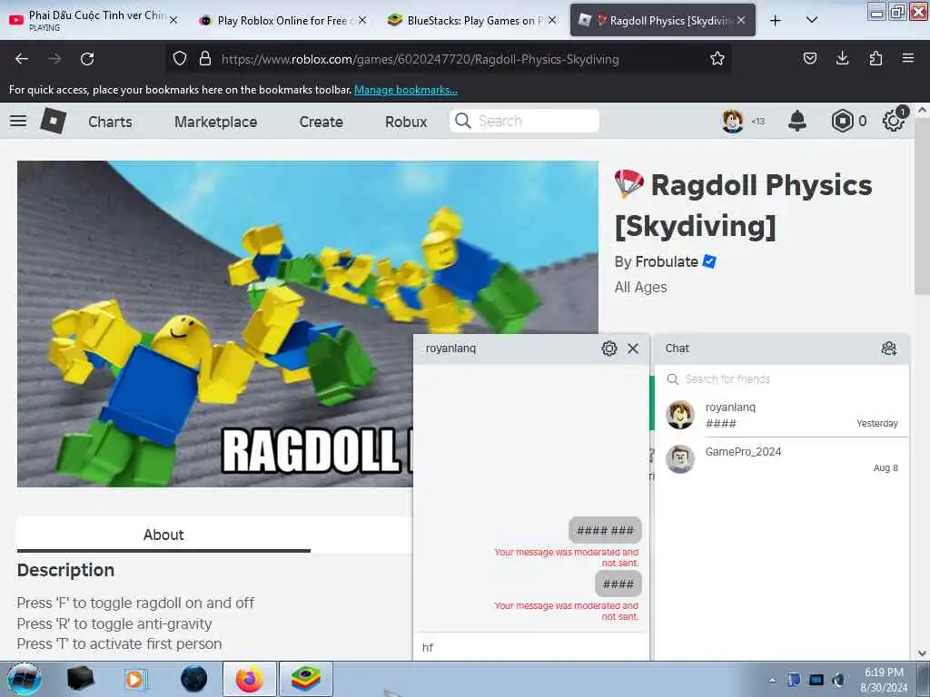Open the Frobulate creator link
Viewport: 930px width, 697px height.
point(666,261)
